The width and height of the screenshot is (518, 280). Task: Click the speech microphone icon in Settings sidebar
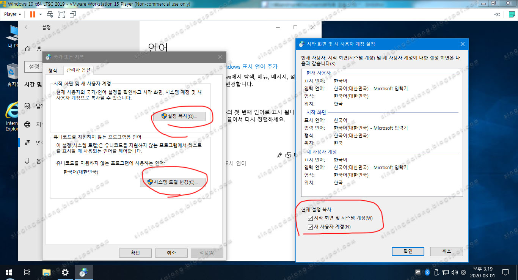(28, 161)
